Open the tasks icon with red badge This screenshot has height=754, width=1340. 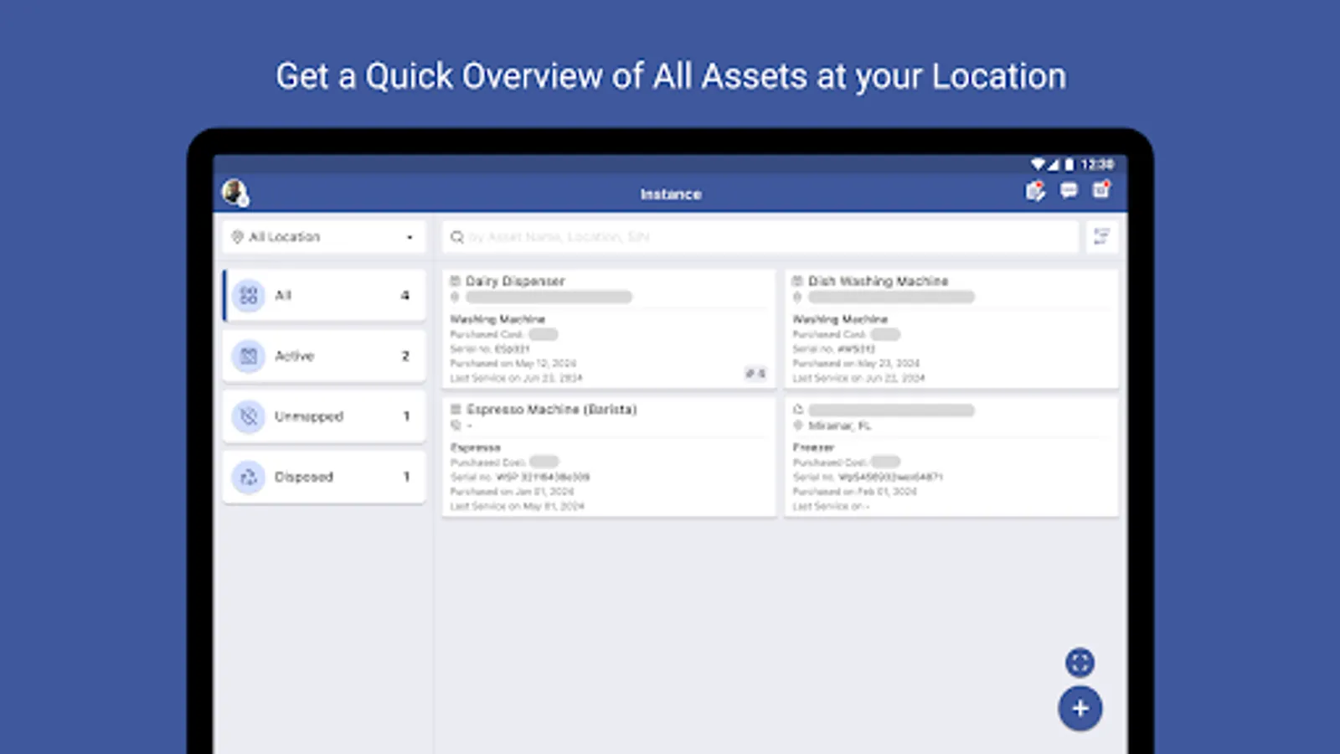(1035, 191)
